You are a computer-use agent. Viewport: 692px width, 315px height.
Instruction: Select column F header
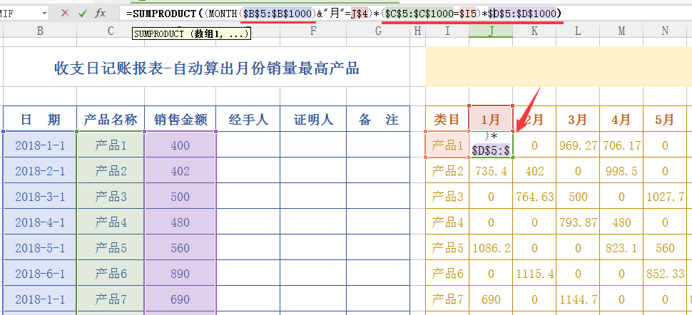point(313,31)
